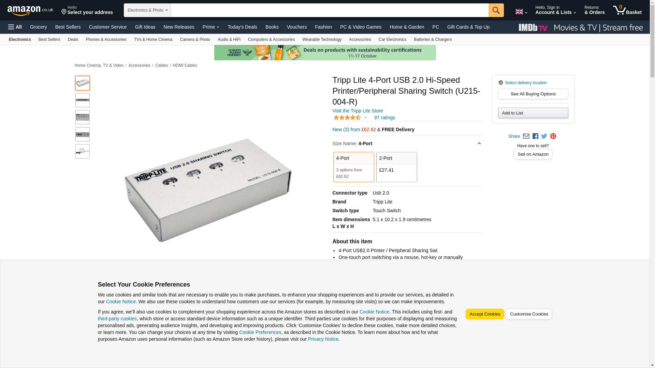Open the Electronics & Photo search category dropdown
This screenshot has width=655, height=368.
[x=147, y=10]
